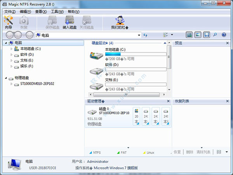Close the 预览 panel
This screenshot has width=233, height=175.
pos(227,43)
